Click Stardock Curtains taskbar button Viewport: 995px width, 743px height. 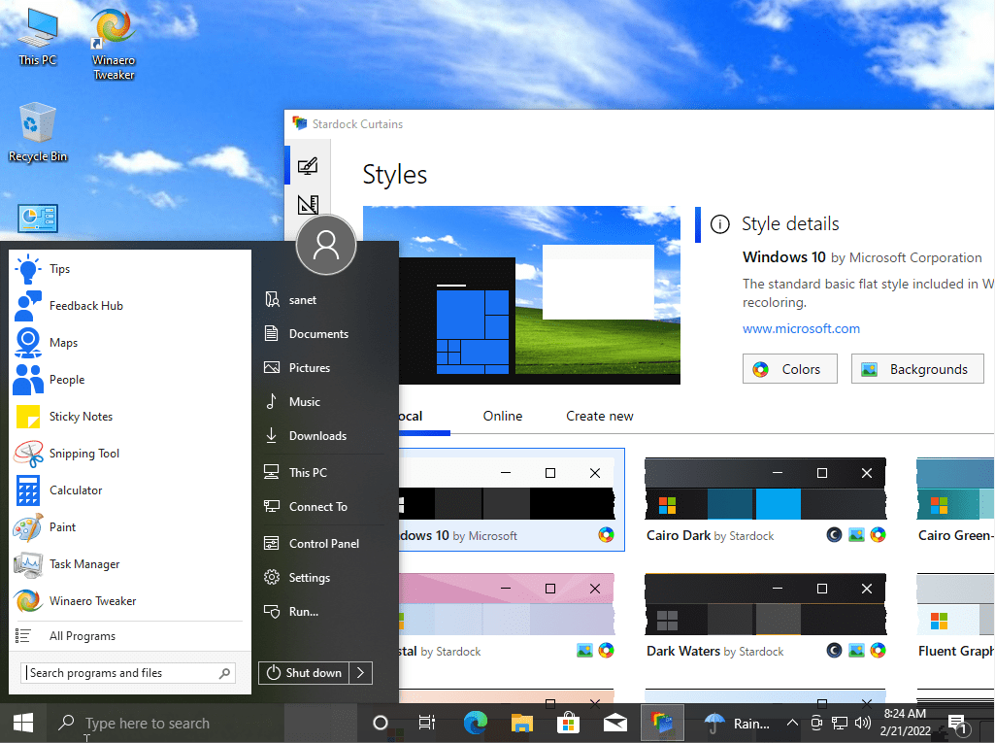(662, 723)
